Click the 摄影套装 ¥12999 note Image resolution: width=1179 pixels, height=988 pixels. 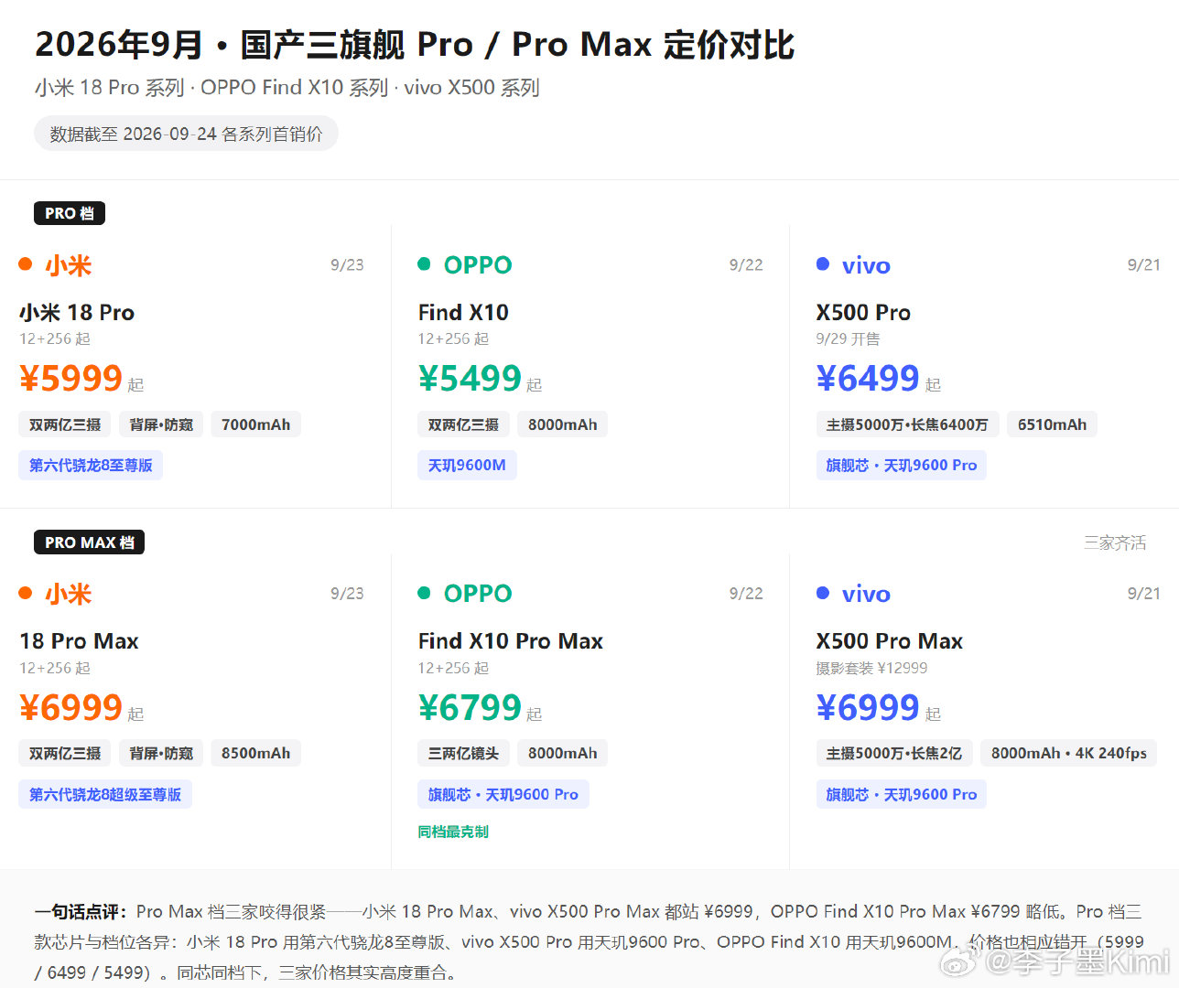click(871, 668)
